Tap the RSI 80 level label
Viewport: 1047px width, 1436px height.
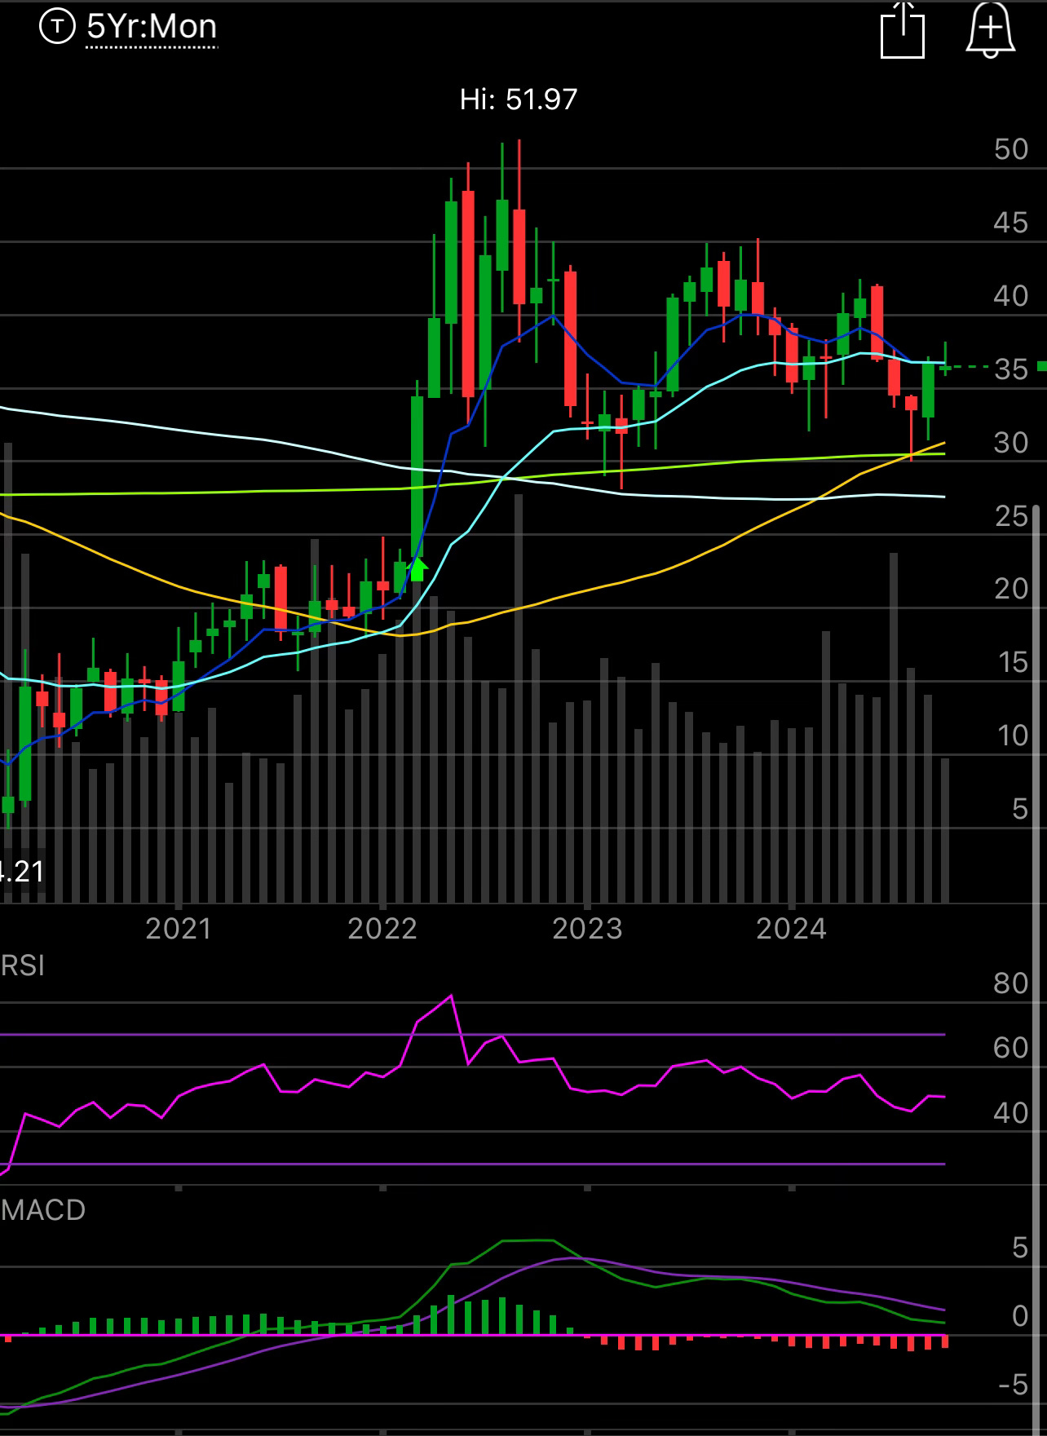1011,983
